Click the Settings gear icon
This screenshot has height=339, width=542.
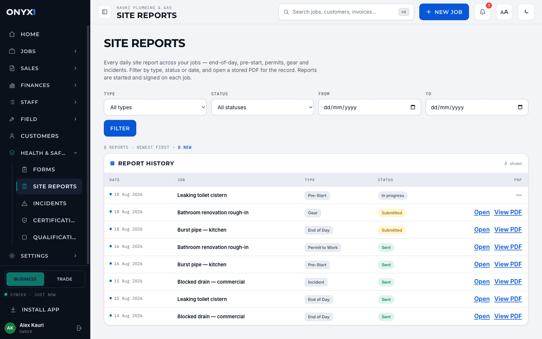12,256
